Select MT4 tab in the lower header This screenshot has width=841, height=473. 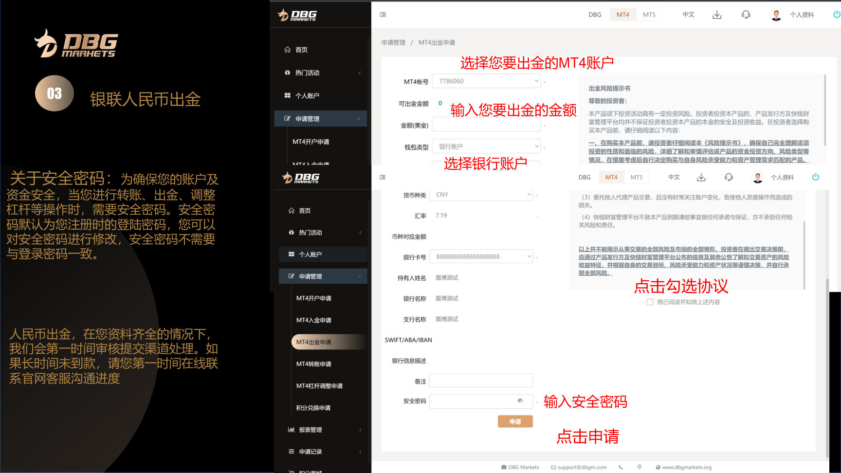(x=611, y=177)
